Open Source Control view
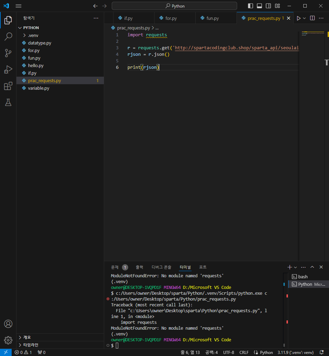Viewport: 329px width, 356px height. [8, 53]
